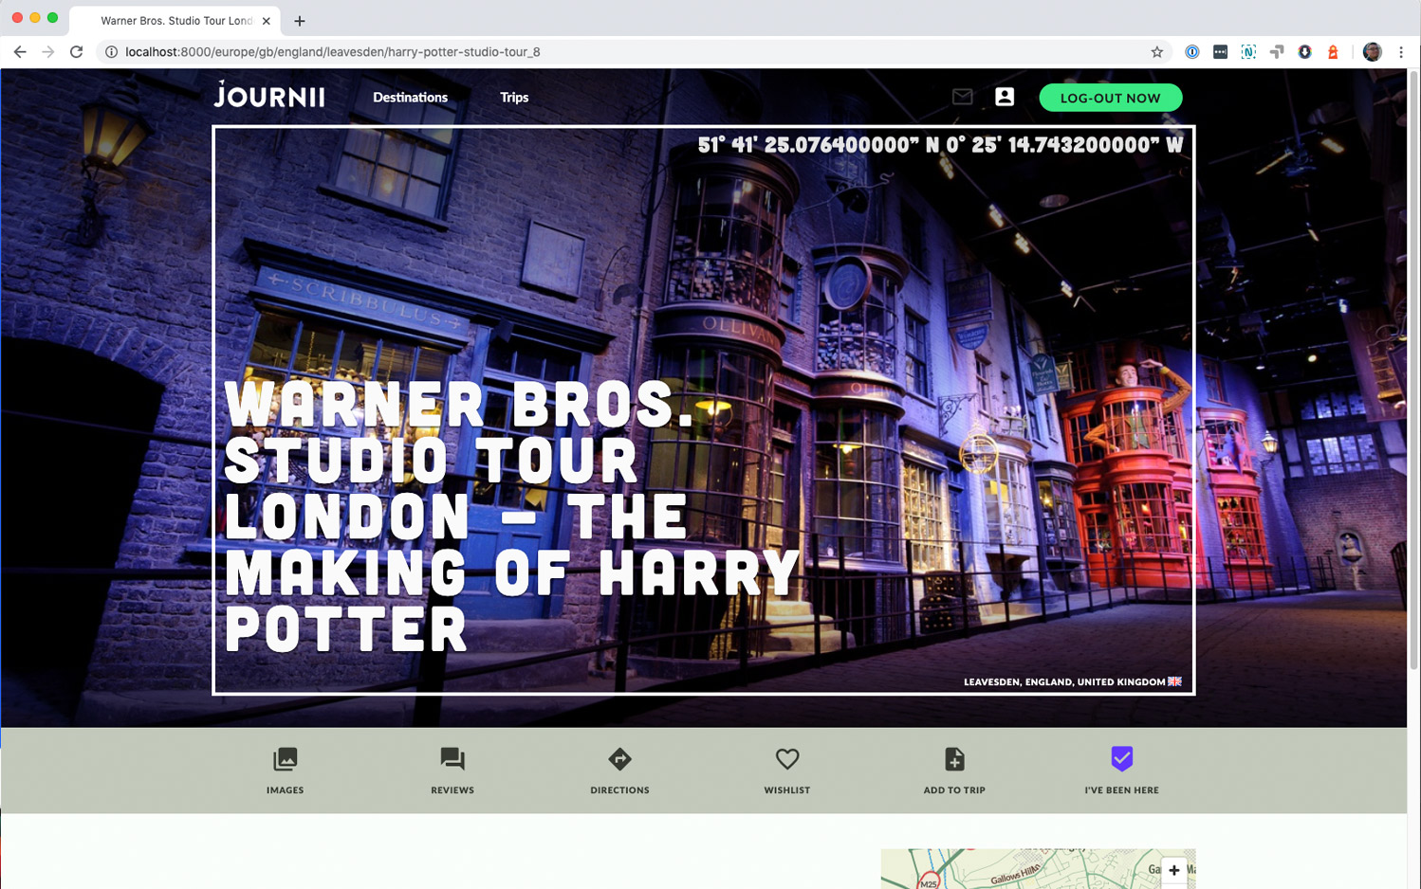Click the orange lock extension icon

[1333, 52]
